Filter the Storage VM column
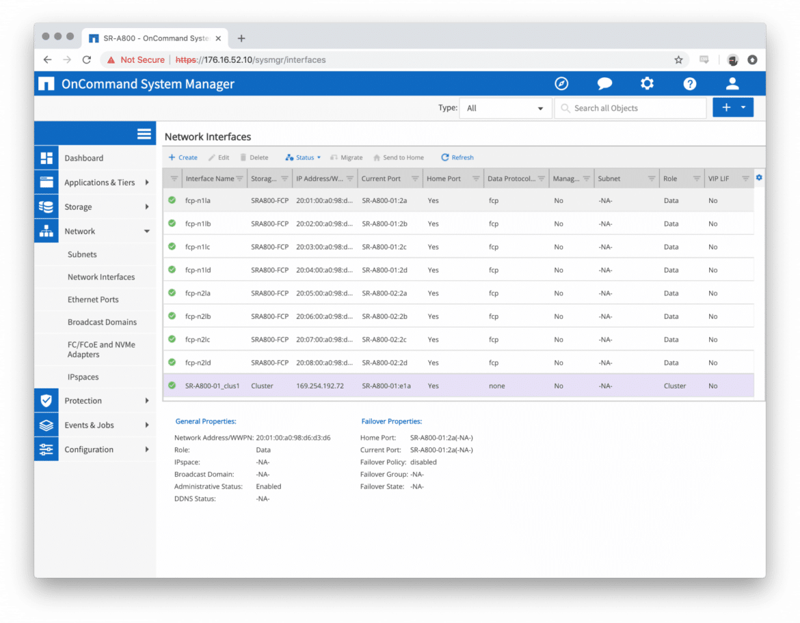 [x=284, y=178]
